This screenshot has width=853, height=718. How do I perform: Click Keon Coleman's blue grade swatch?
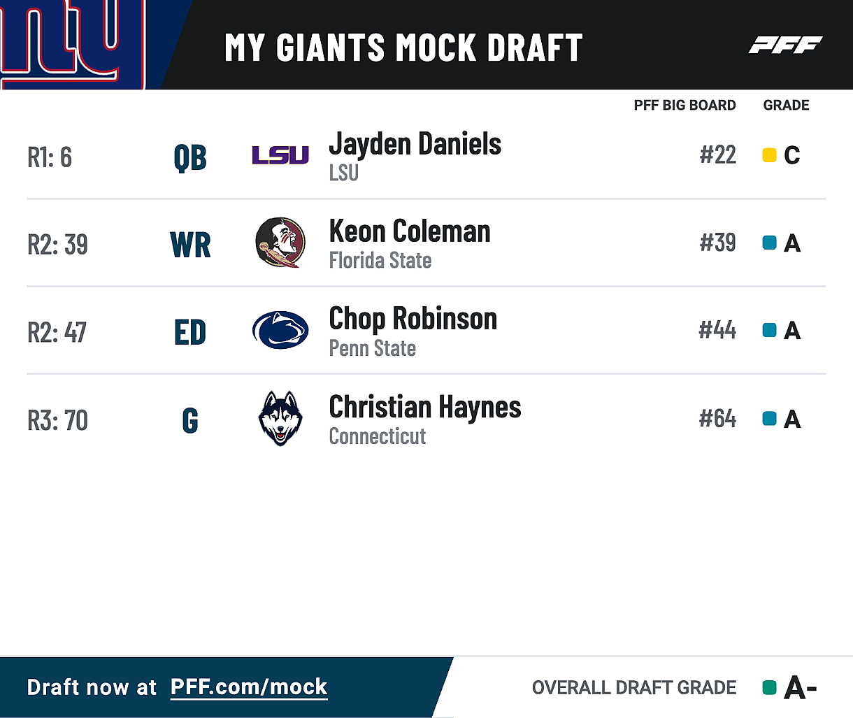[x=769, y=243]
